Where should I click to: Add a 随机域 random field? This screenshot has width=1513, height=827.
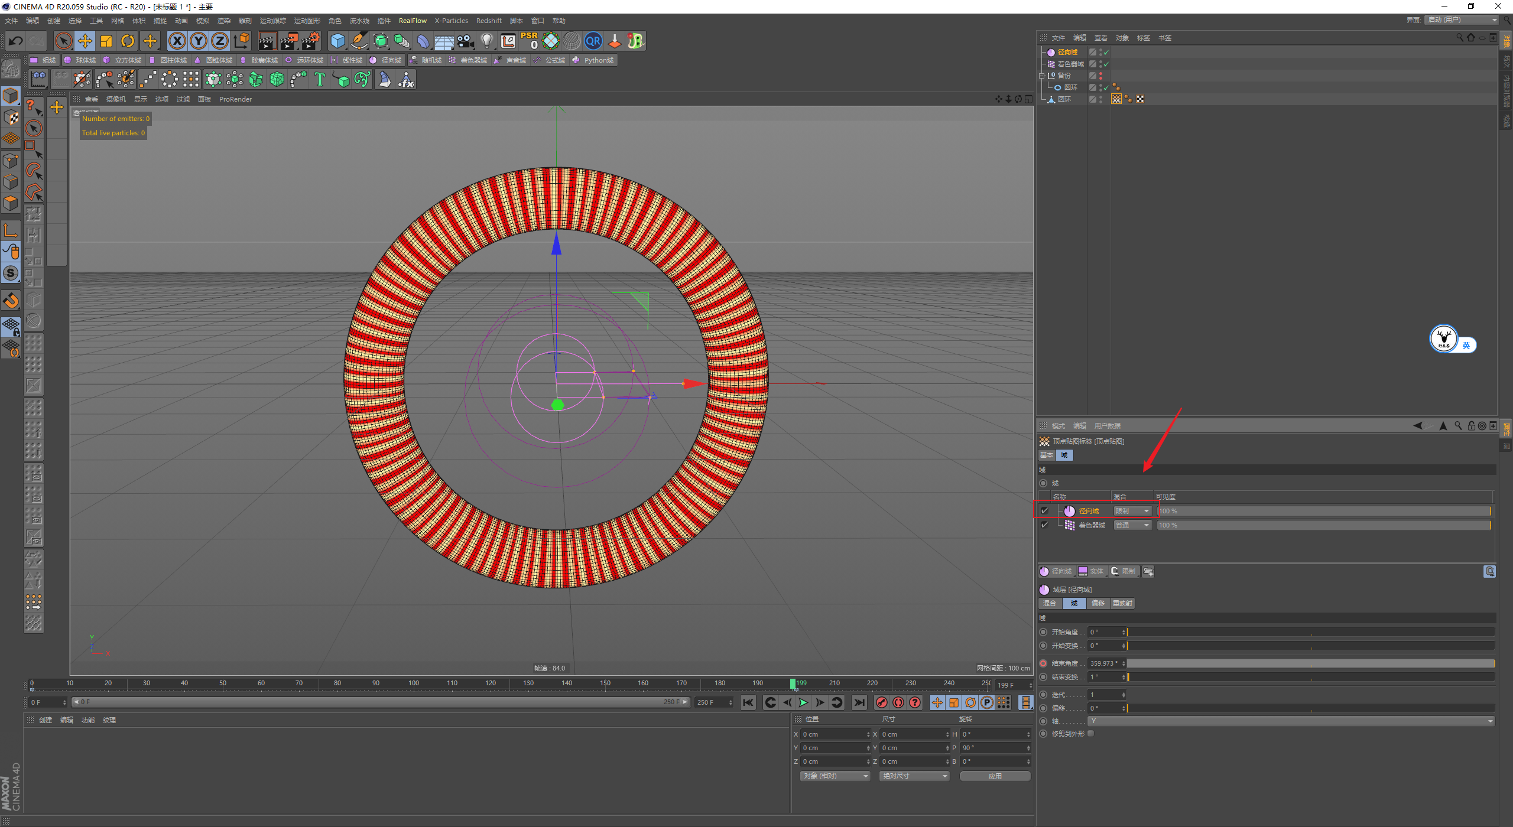[426, 60]
